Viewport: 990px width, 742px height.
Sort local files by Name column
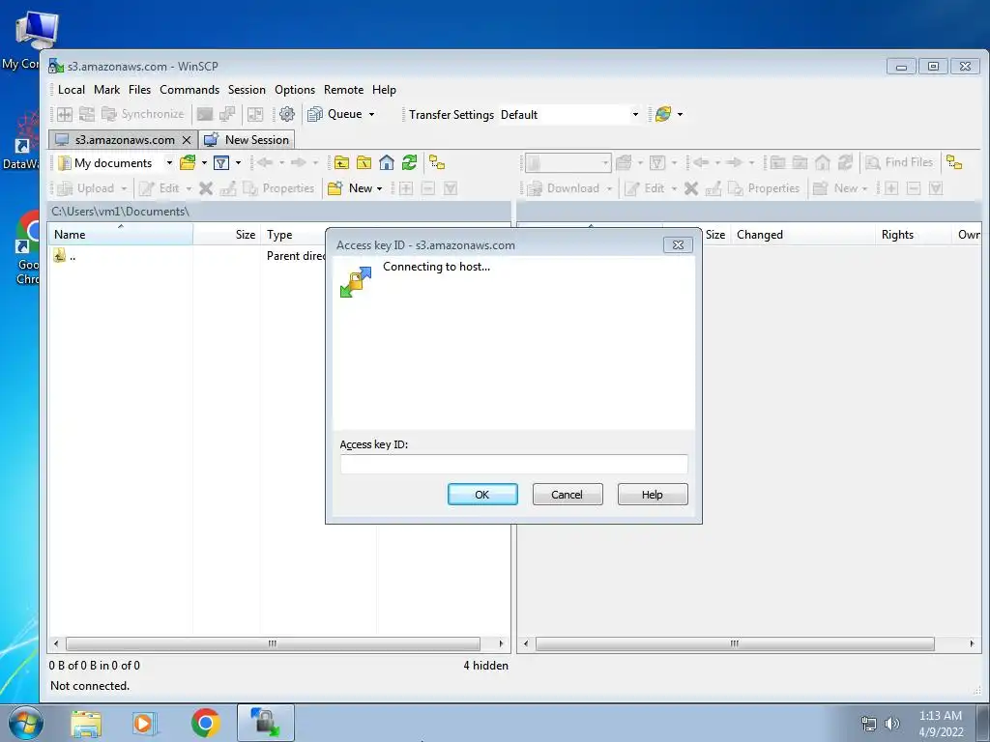[x=121, y=235]
